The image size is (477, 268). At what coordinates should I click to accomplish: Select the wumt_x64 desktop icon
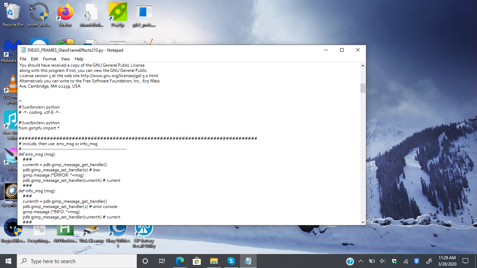click(39, 15)
